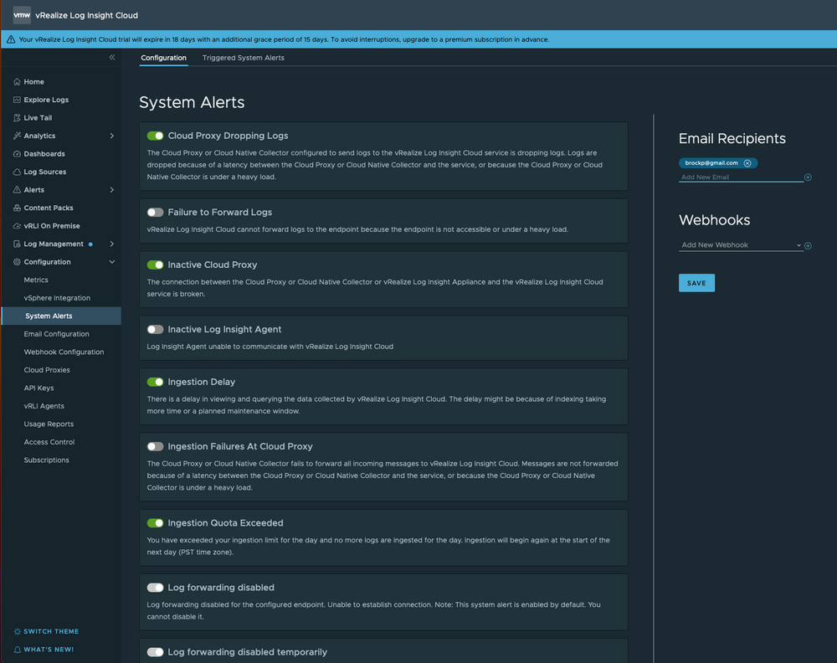Open Subscriptions page
Image resolution: width=837 pixels, height=663 pixels.
tap(46, 460)
